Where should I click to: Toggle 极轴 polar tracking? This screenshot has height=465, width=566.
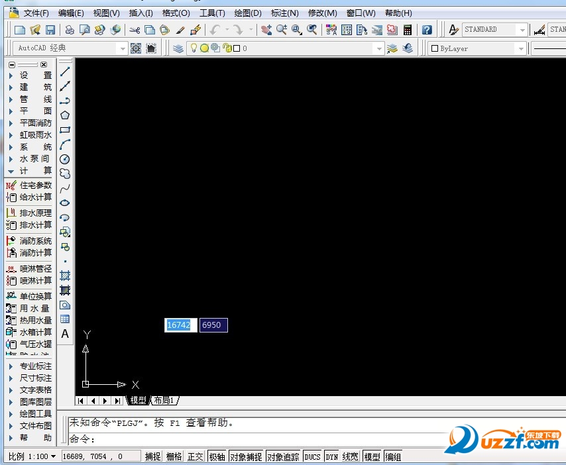(217, 456)
